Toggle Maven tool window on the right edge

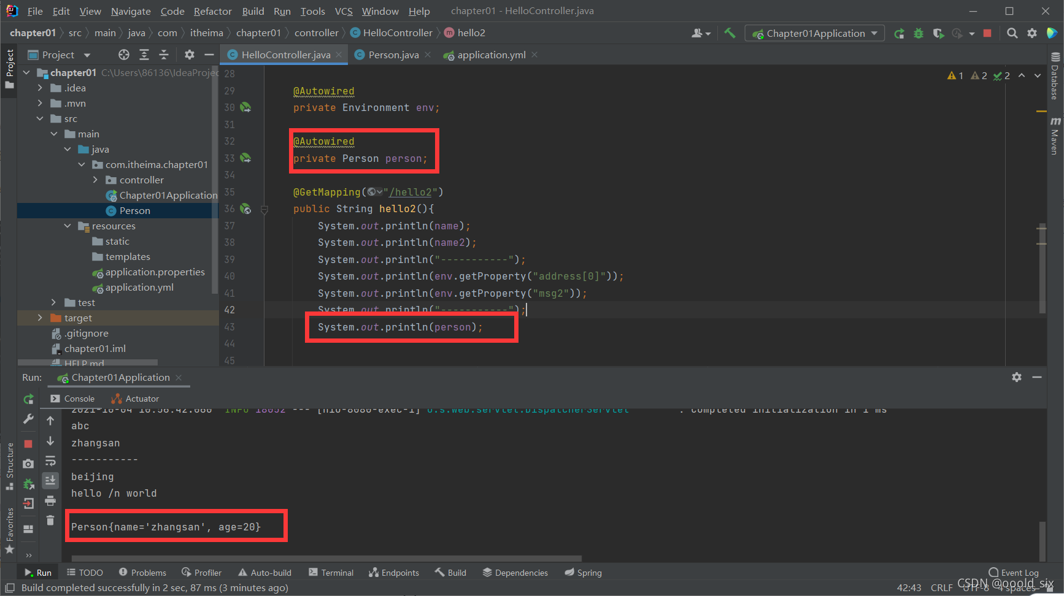[x=1055, y=136]
